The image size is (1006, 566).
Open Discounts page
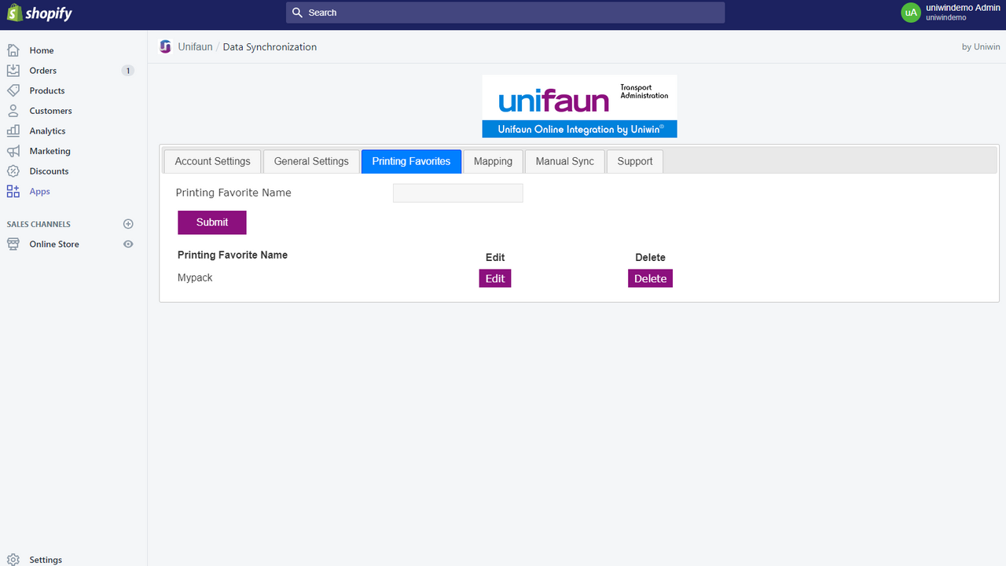pyautogui.click(x=49, y=171)
